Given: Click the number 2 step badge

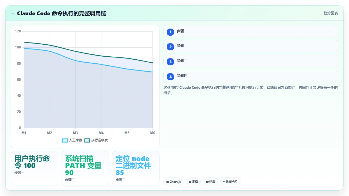Looking at the screenshot, I should 170,47.
